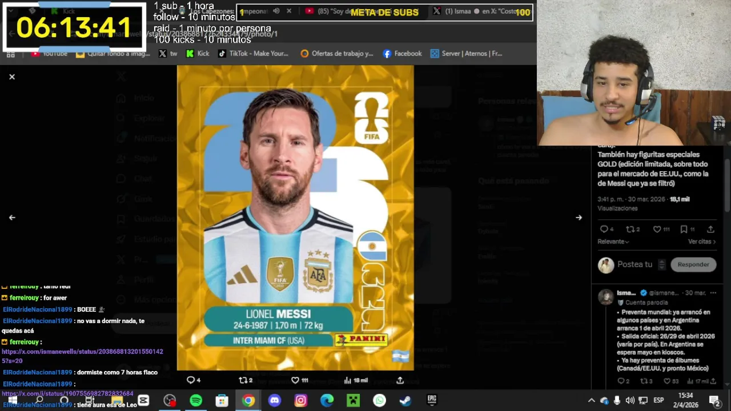731x411 pixels.
Task: Share icon in the side-panel post
Action: click(710, 229)
